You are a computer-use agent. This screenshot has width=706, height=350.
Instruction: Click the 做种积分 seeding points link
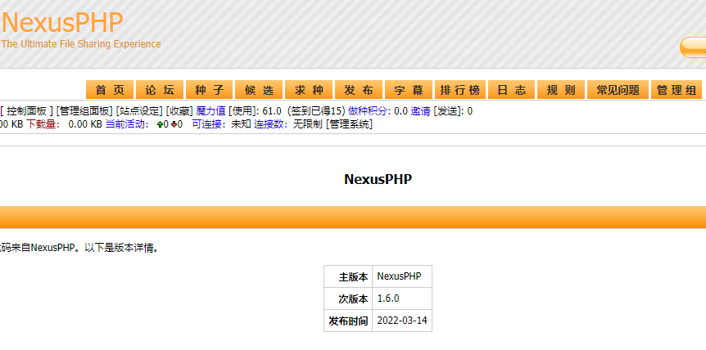coord(369,111)
